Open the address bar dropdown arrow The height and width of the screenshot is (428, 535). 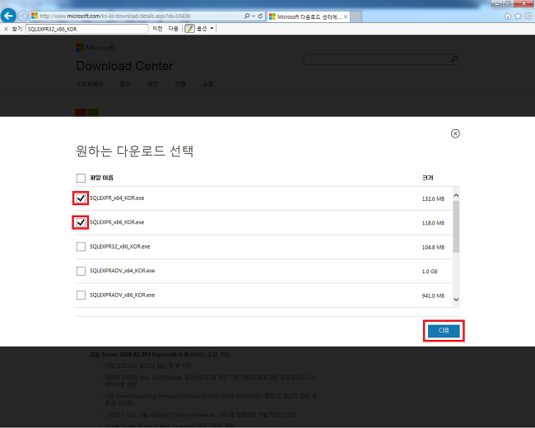(x=254, y=16)
